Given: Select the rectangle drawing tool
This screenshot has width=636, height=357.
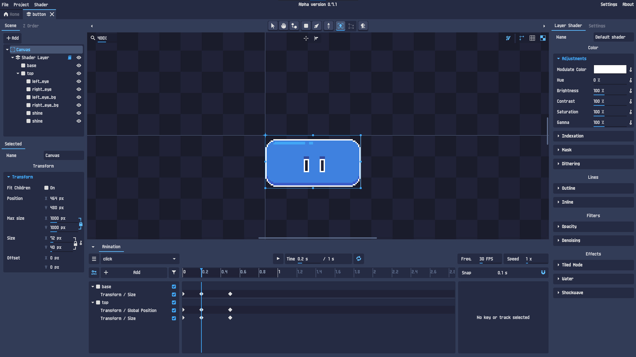Looking at the screenshot, I should click(305, 26).
